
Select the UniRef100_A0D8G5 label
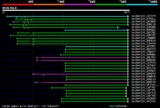[x=143, y=99]
